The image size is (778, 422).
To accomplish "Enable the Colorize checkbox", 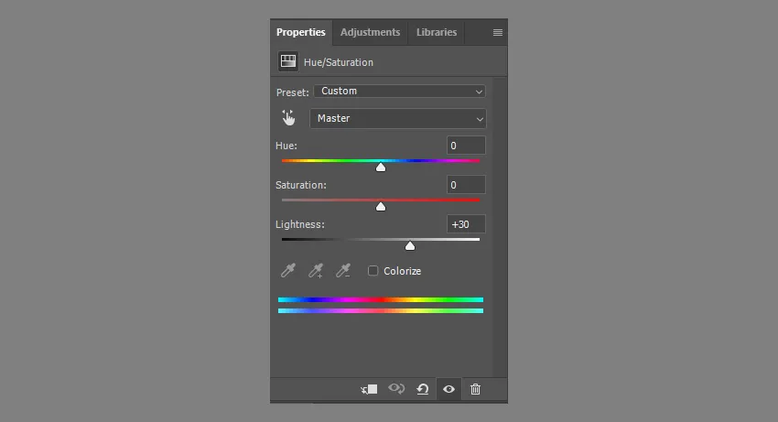I will tap(373, 271).
